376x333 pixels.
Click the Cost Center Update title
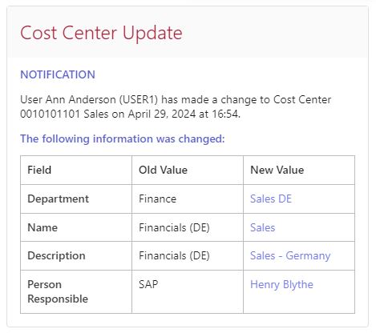101,33
